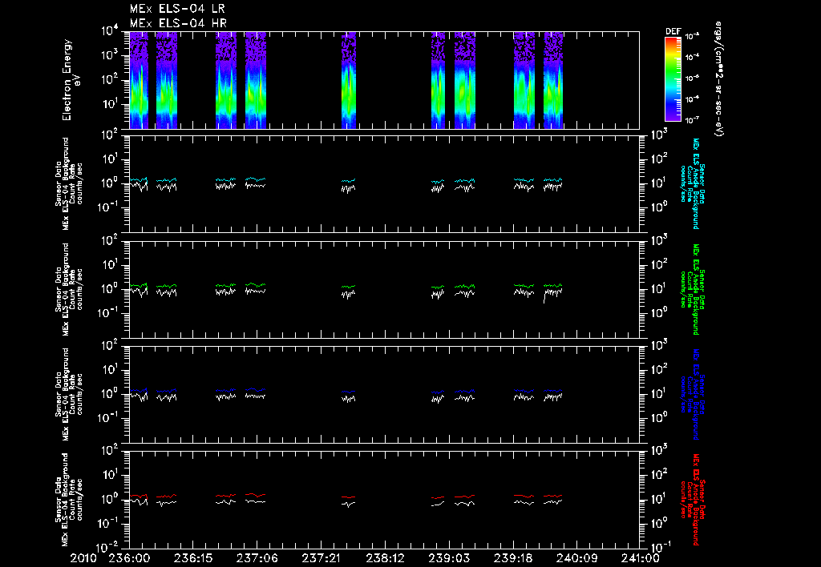Click the 10³ tick label on electron energy axis
821x567 pixels.
point(111,55)
